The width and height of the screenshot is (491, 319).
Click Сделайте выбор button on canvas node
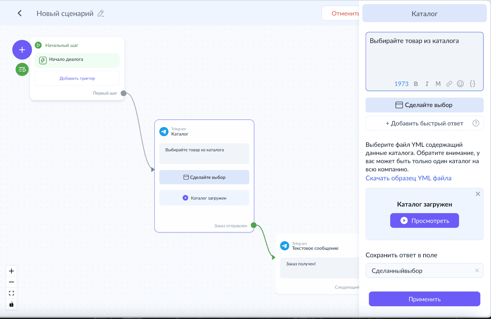click(x=204, y=177)
